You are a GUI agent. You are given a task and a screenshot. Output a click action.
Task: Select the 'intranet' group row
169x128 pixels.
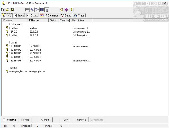[x=13, y=42]
